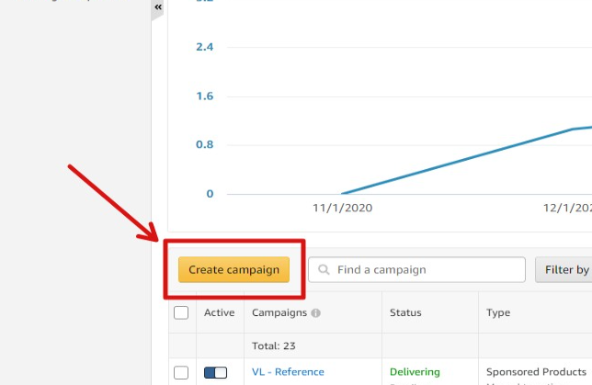
Task: Toggle the VL - Reference campaign active switch
Action: click(x=216, y=372)
